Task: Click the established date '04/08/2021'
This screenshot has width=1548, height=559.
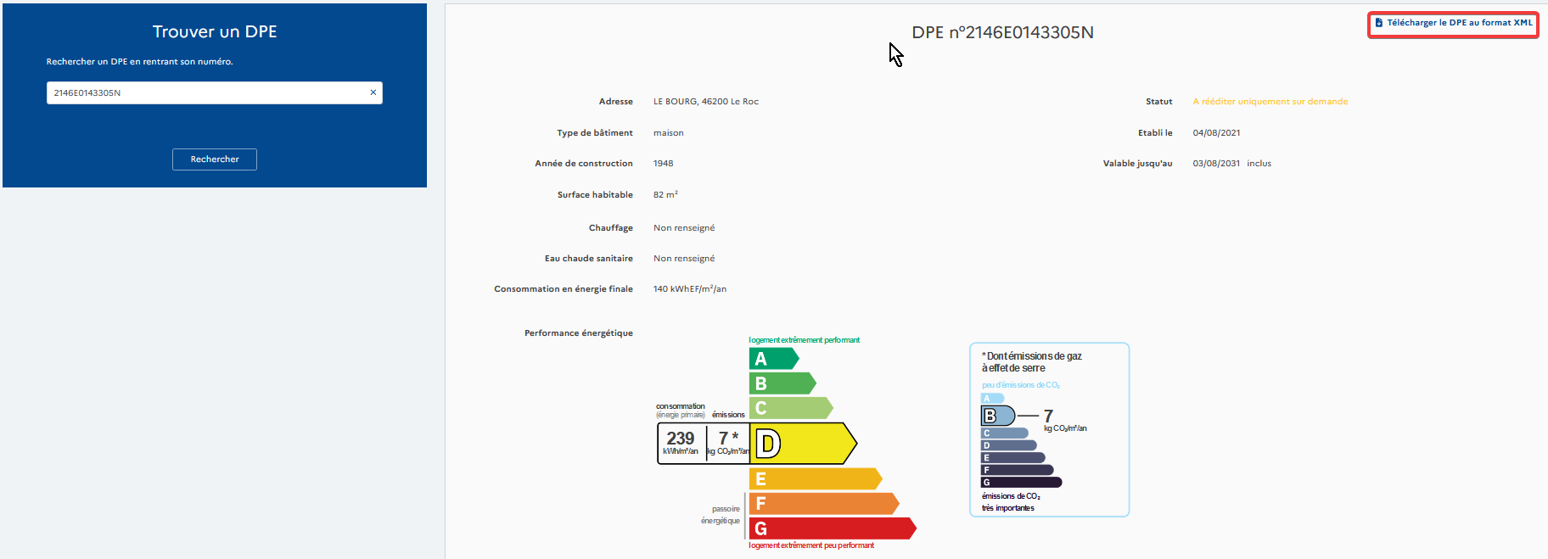Action: pyautogui.click(x=1216, y=133)
